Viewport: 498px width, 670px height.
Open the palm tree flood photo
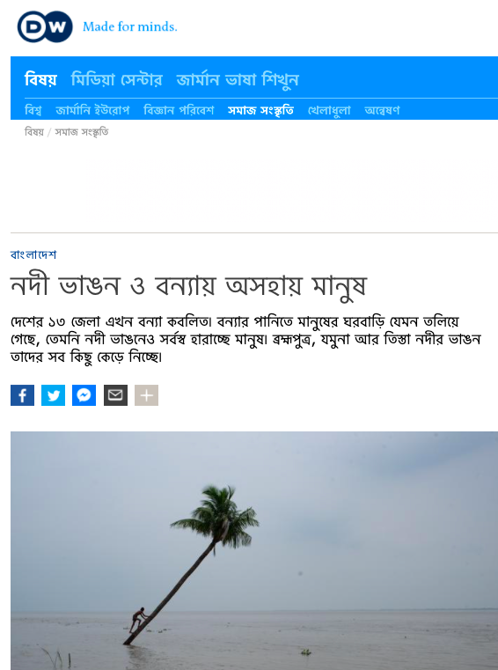tap(254, 551)
